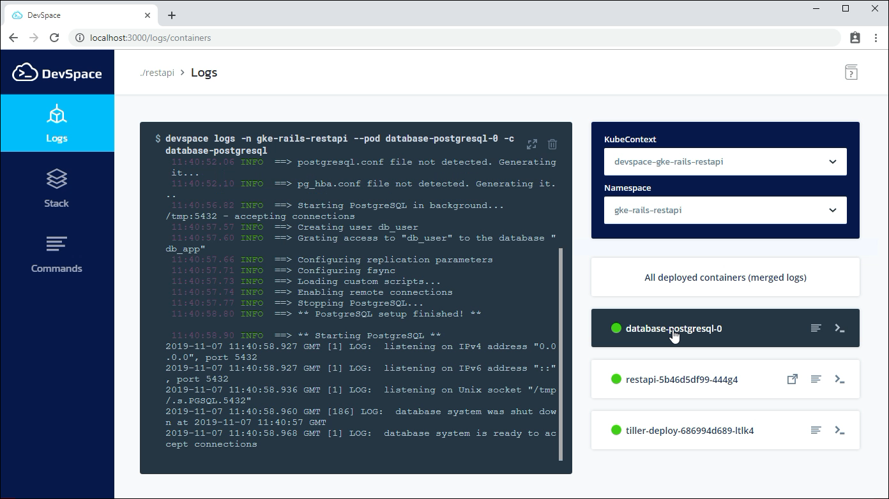Click database-postgresql-0 status indicator
The height and width of the screenshot is (499, 889).
pos(616,327)
